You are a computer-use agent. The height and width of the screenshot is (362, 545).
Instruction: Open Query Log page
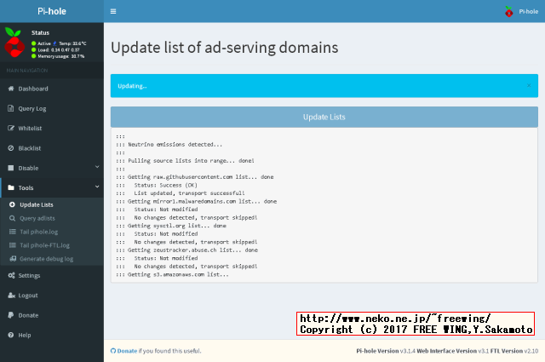52,108
